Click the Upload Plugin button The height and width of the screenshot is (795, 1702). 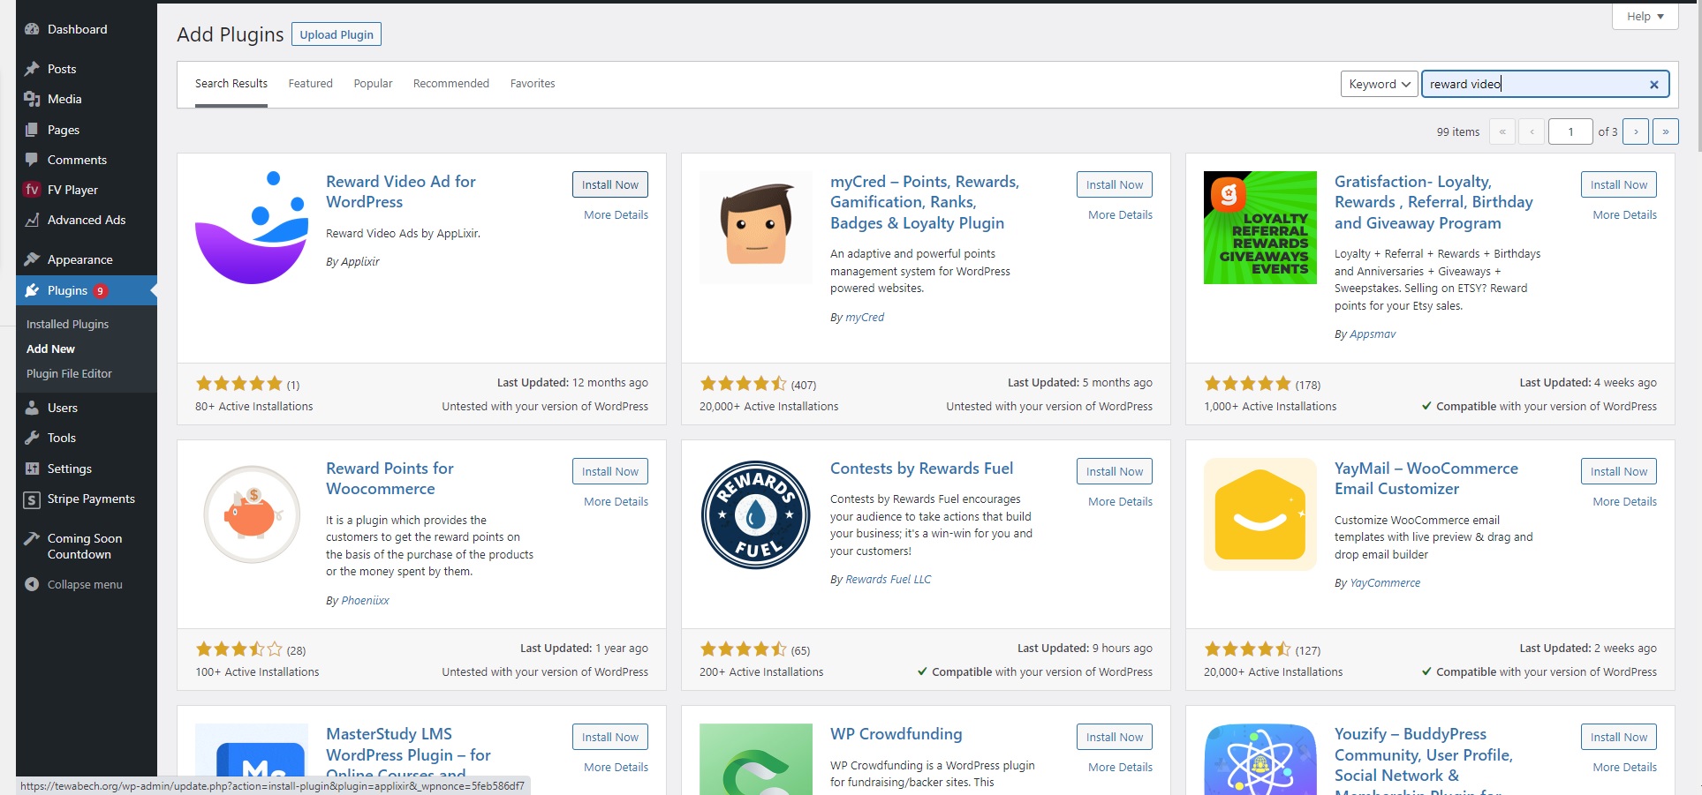pos(337,34)
